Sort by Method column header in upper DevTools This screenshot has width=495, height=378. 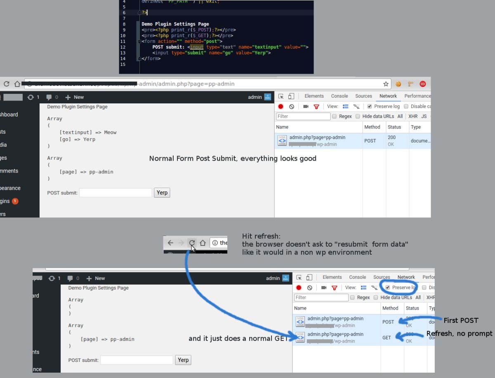(374, 127)
